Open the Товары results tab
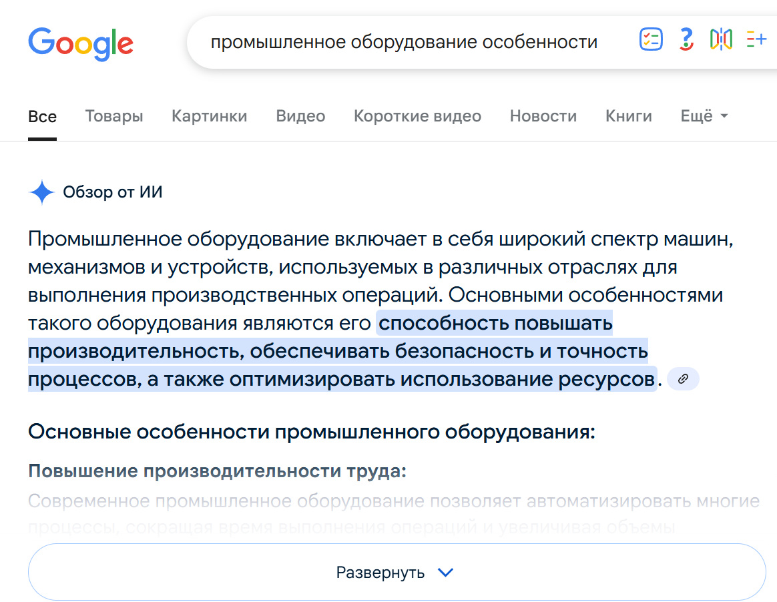 113,115
